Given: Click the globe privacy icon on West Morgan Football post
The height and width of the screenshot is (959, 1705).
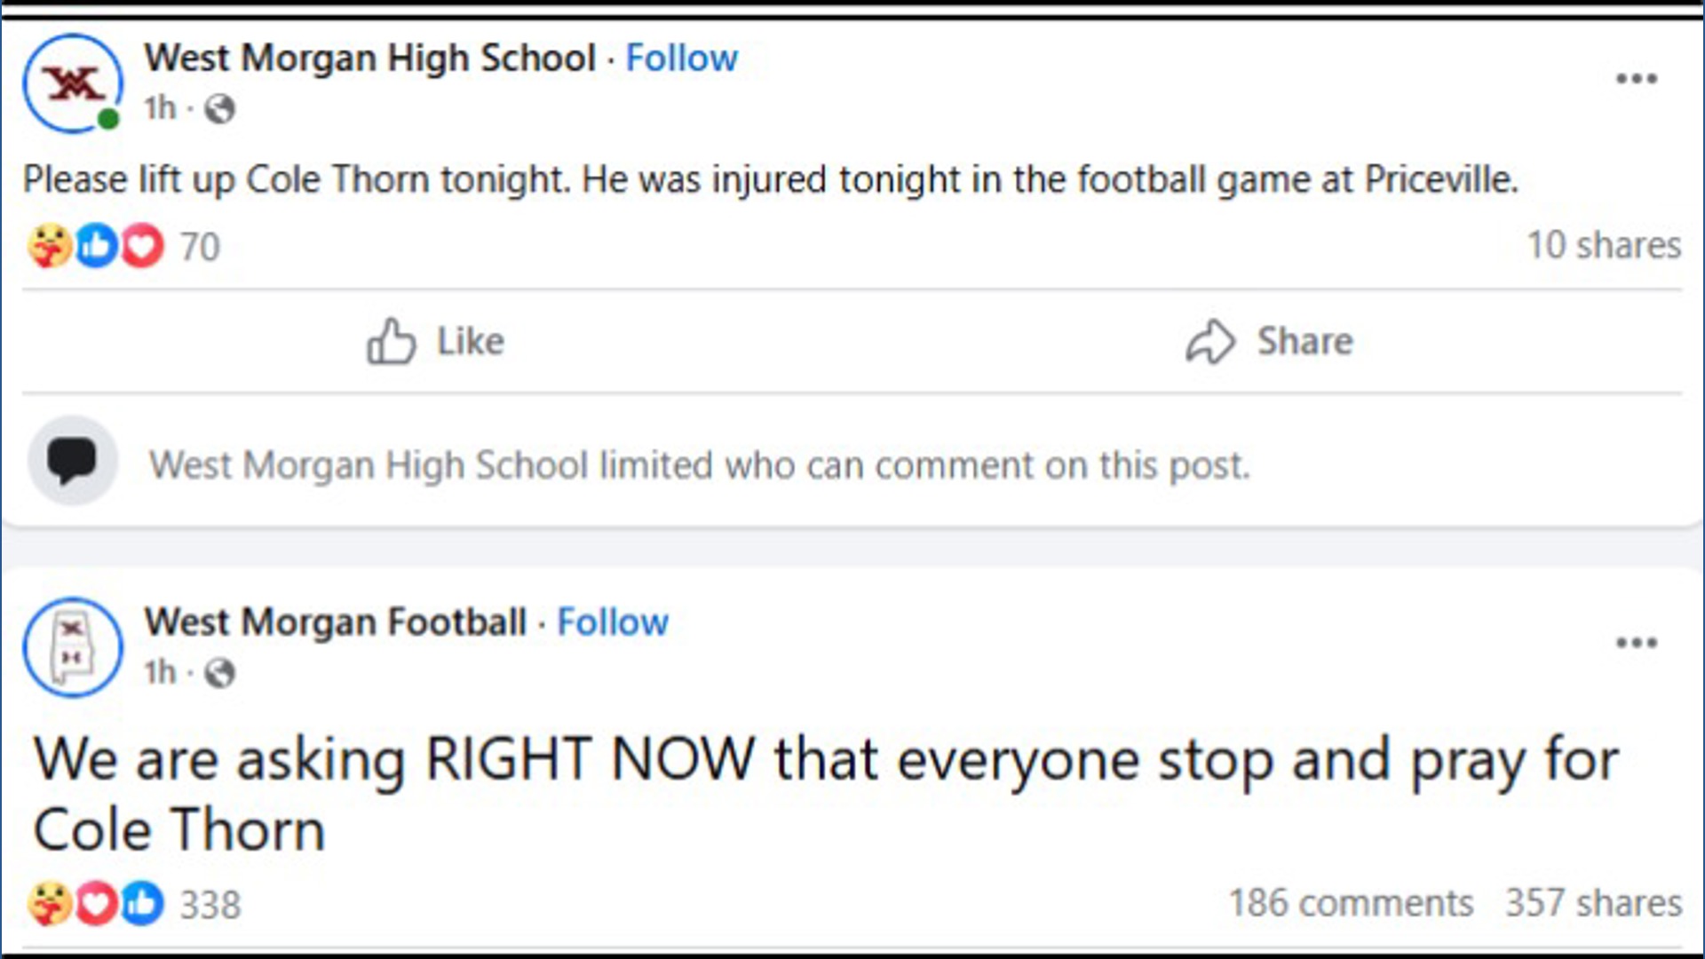Looking at the screenshot, I should (222, 673).
